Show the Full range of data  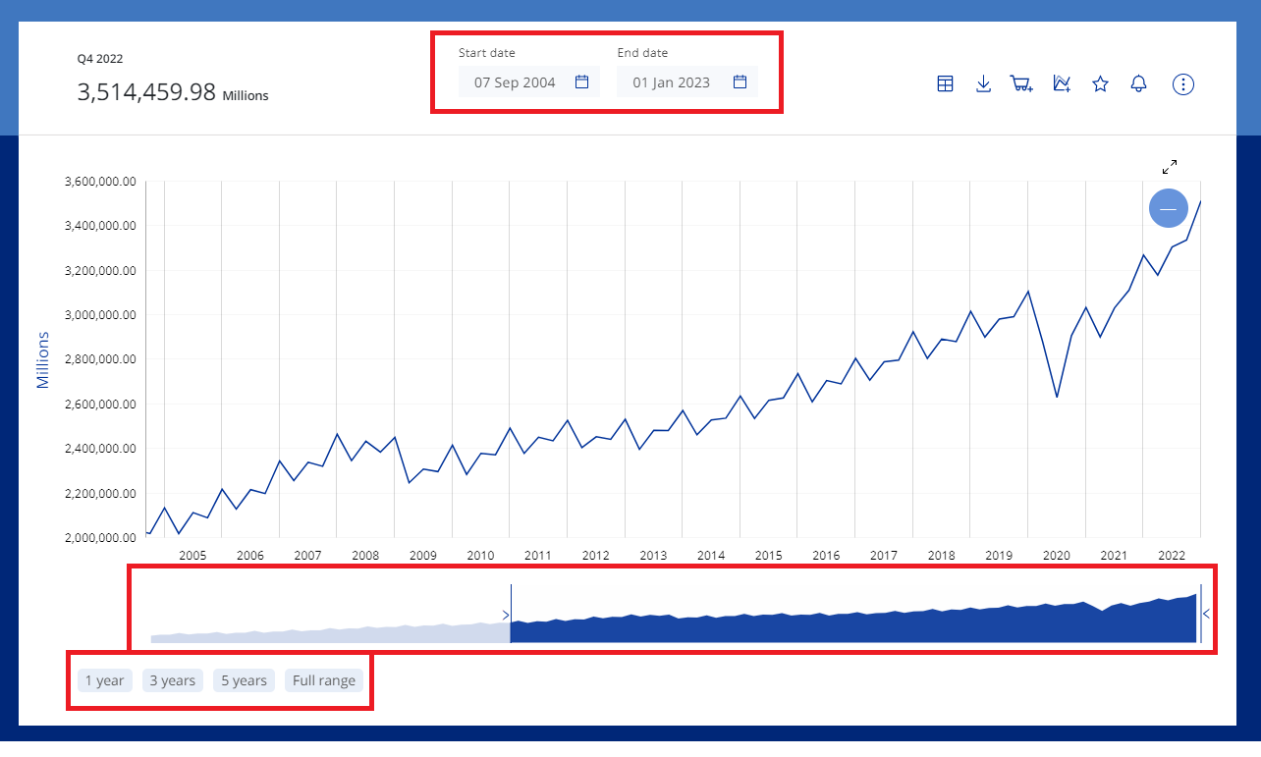click(x=324, y=680)
